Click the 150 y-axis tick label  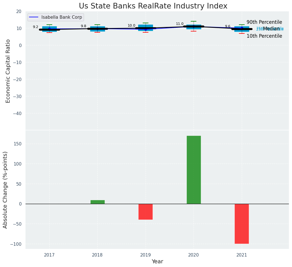19,144
